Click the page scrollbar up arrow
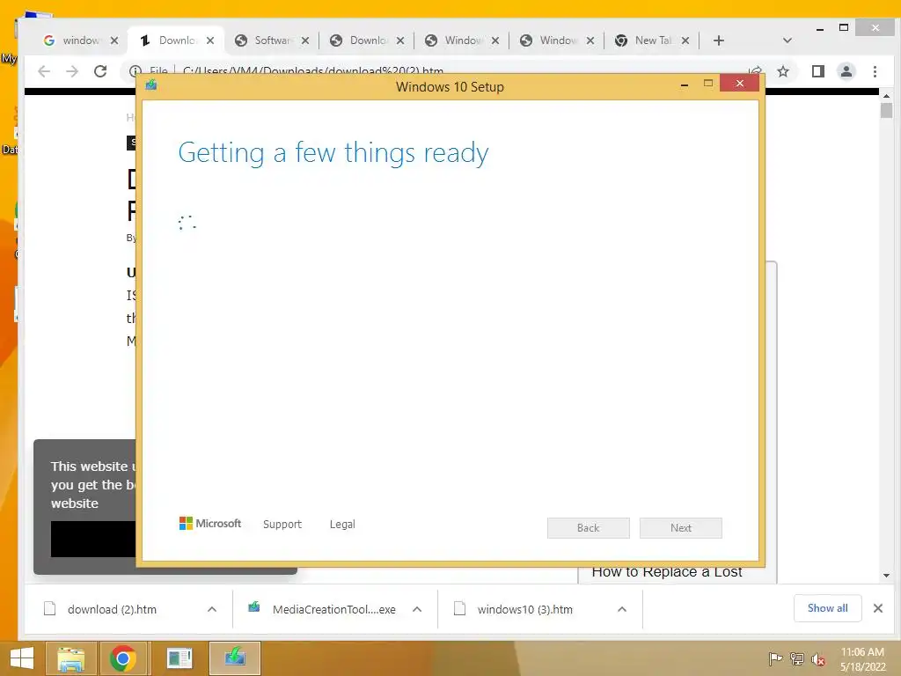 click(x=886, y=96)
